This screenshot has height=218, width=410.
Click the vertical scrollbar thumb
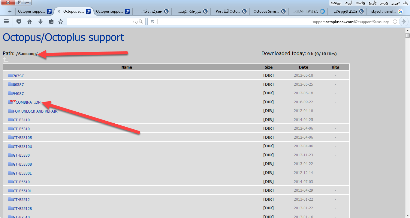(407, 36)
